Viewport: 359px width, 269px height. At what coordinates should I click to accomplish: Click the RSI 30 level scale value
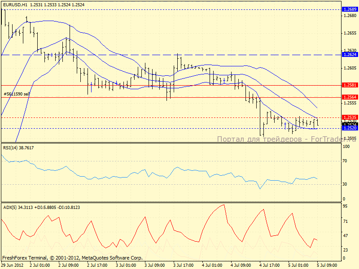(345, 184)
